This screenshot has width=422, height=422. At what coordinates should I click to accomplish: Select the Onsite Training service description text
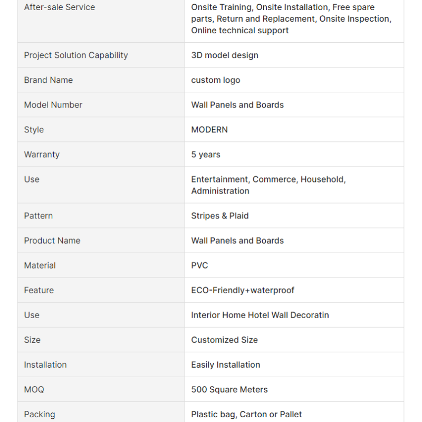(291, 19)
